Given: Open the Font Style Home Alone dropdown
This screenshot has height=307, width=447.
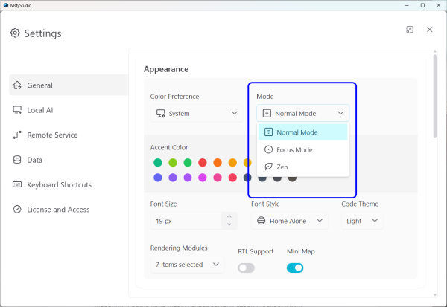Looking at the screenshot, I should click(x=291, y=221).
